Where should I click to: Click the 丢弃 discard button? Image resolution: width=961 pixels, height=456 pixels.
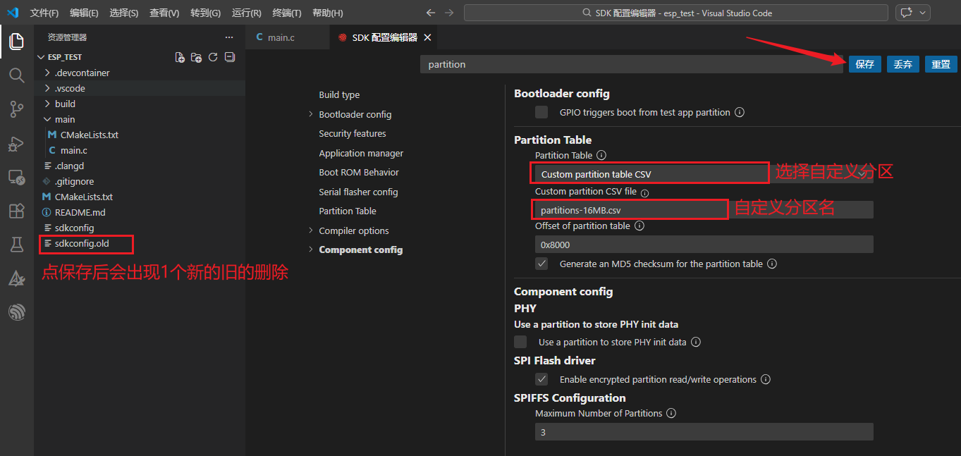902,64
